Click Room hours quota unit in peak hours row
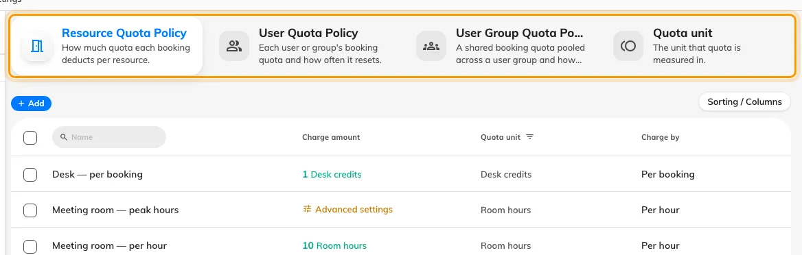The image size is (802, 255). pyautogui.click(x=506, y=210)
